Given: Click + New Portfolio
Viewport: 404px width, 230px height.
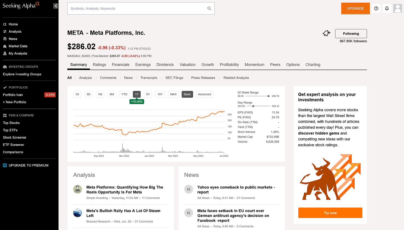Looking at the screenshot, I should pos(14,102).
